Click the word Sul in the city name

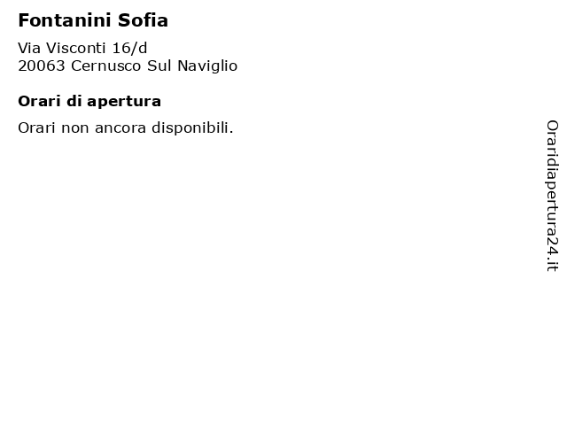pos(159,66)
